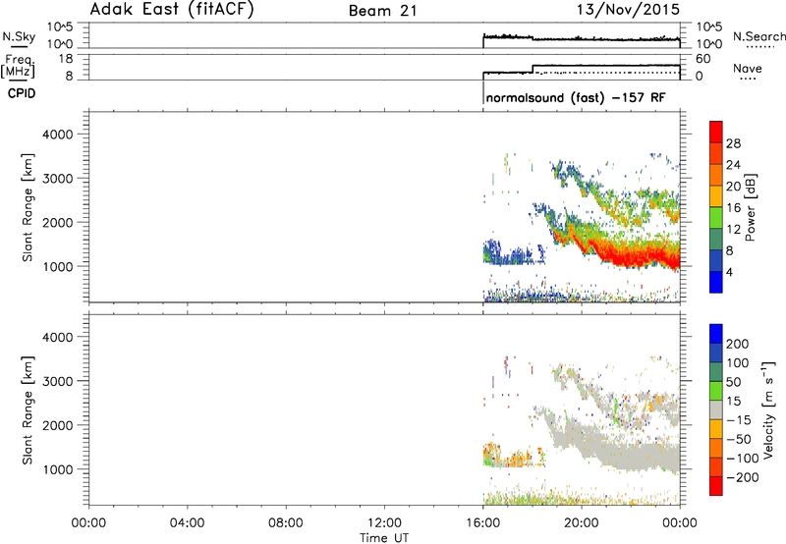Click the blue top of the Velocity color bar
This screenshot has width=786, height=544.
point(716,334)
